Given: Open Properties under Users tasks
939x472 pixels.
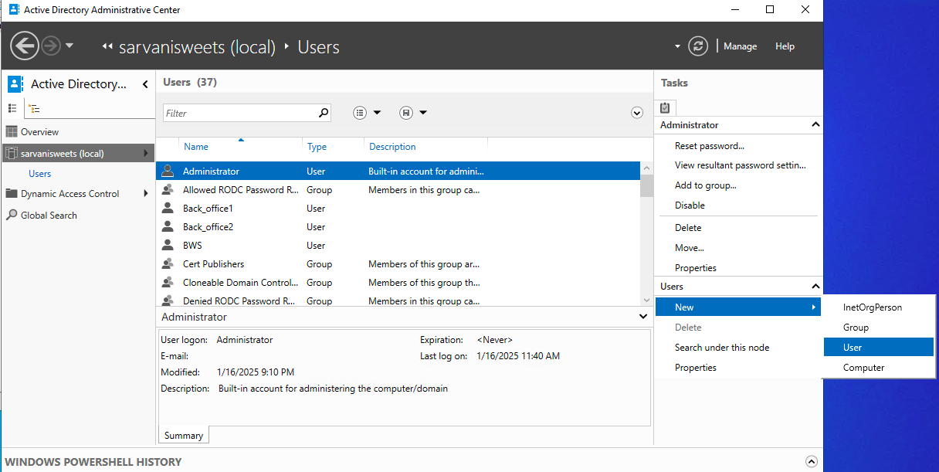Looking at the screenshot, I should point(696,368).
